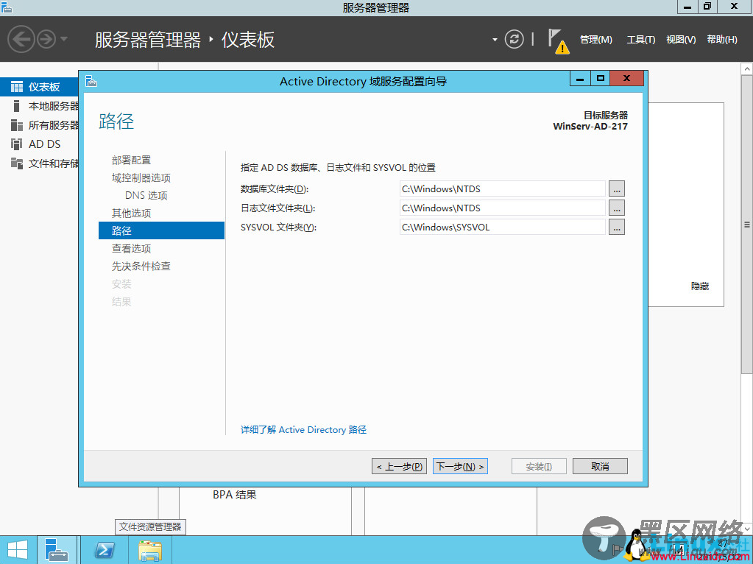The height and width of the screenshot is (564, 753).
Task: Click the 下一步(N) button
Action: point(460,466)
